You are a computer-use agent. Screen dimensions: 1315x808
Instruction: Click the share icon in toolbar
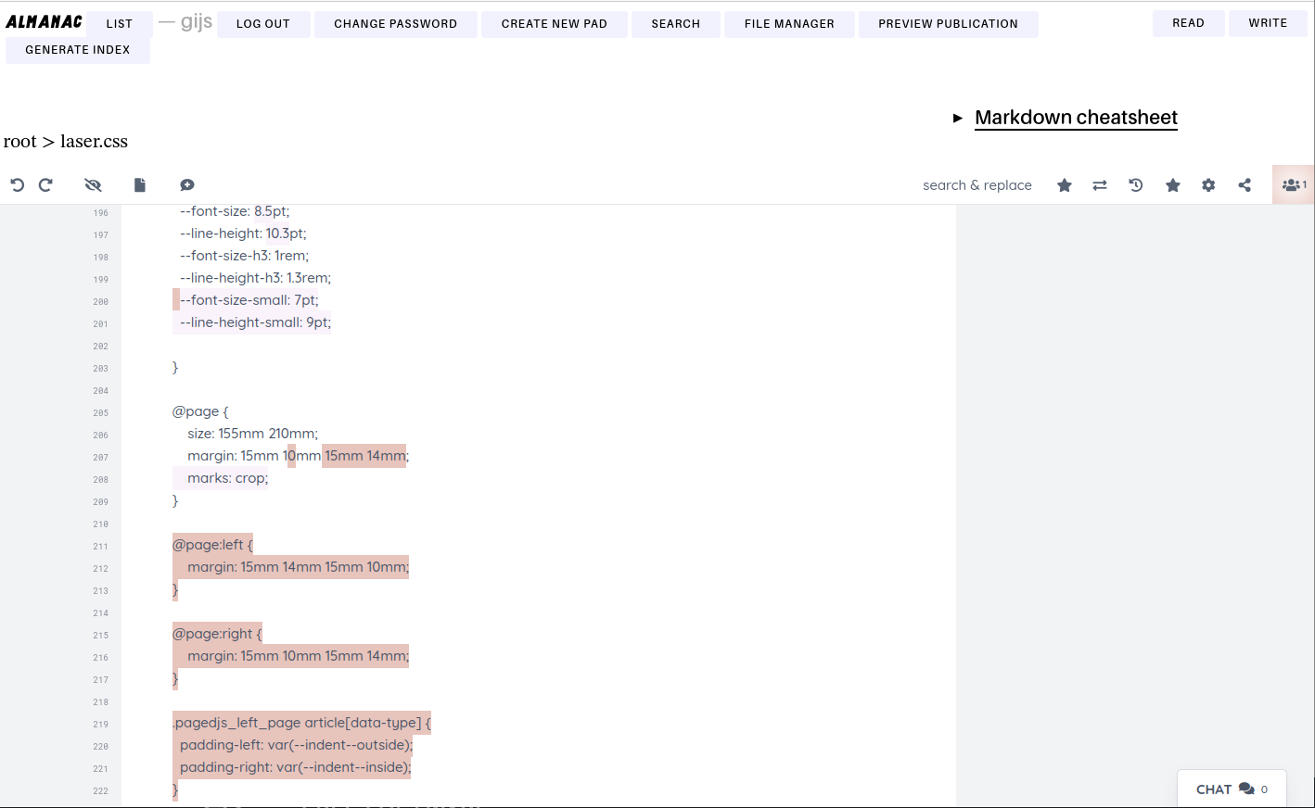click(1245, 185)
